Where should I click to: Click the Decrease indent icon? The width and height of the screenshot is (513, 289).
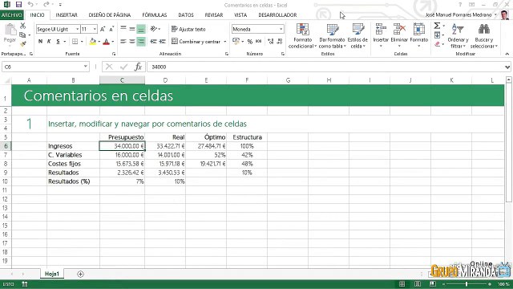153,42
